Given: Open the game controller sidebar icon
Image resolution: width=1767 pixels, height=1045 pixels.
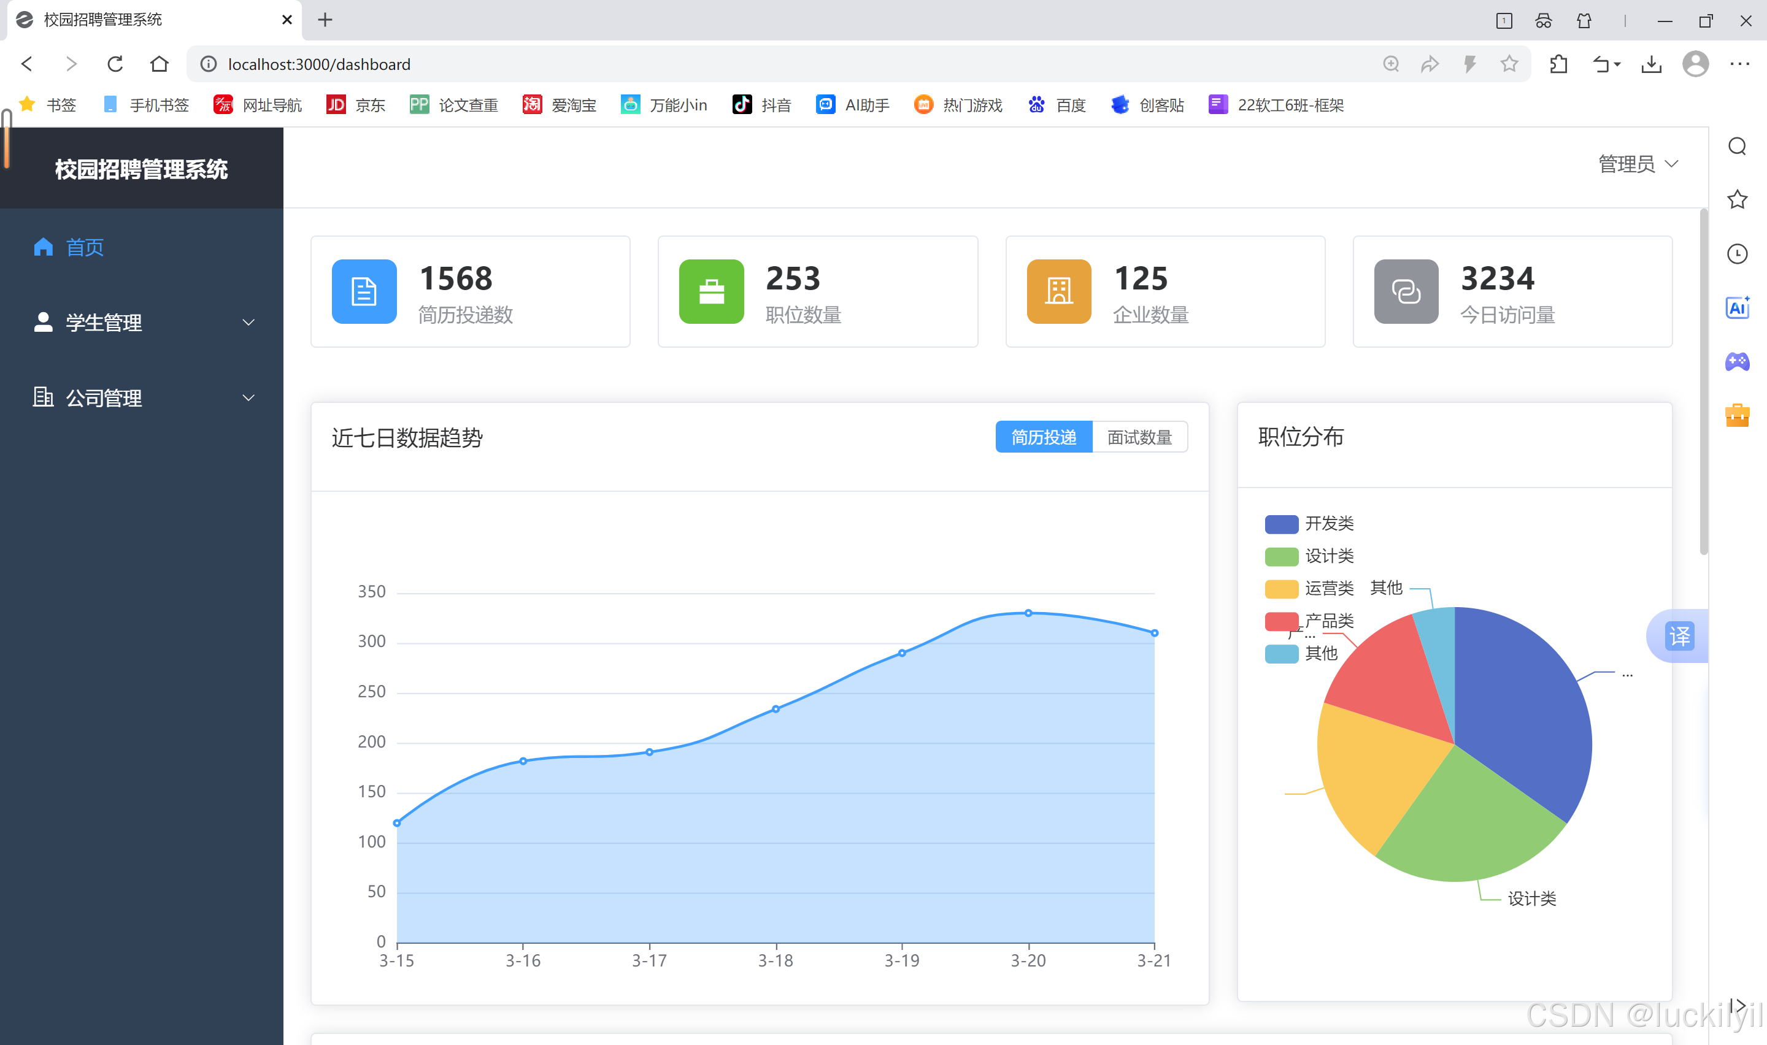Looking at the screenshot, I should click(x=1737, y=362).
